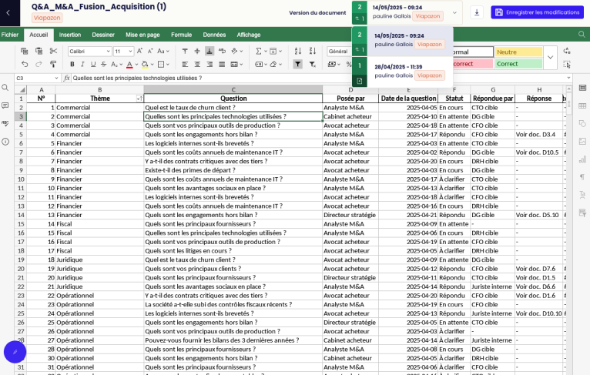Click the clear filter icon

click(x=313, y=65)
